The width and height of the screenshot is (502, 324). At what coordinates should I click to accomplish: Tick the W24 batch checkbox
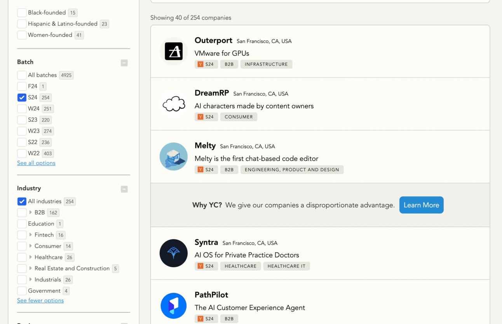[22, 109]
